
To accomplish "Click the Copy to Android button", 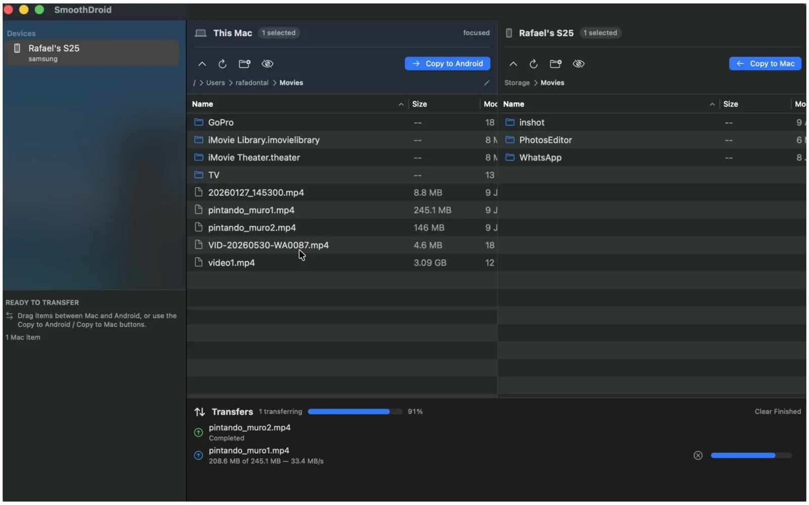I will click(447, 64).
